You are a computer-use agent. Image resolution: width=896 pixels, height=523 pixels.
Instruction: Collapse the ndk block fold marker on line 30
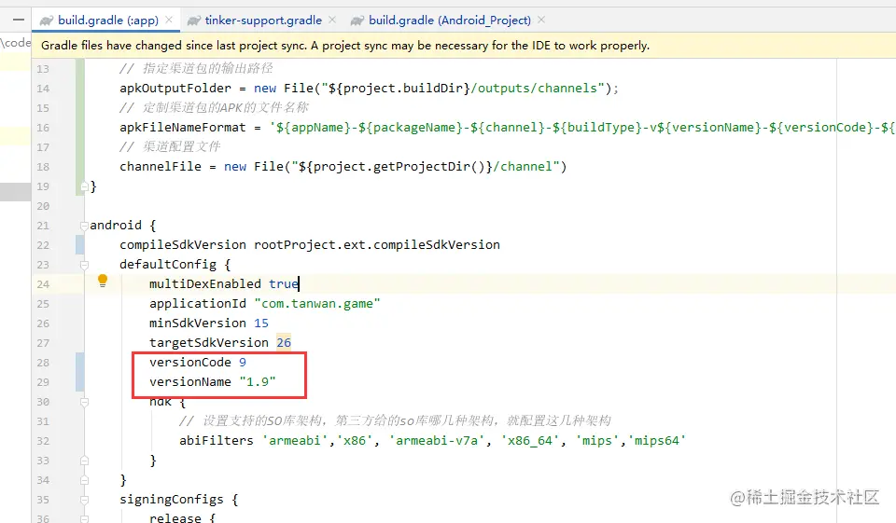[x=85, y=402]
